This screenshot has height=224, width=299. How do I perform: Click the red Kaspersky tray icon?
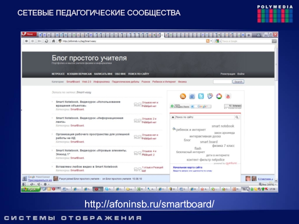tap(266, 189)
